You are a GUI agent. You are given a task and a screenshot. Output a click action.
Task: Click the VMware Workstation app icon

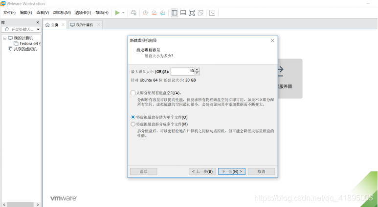(x=3, y=3)
